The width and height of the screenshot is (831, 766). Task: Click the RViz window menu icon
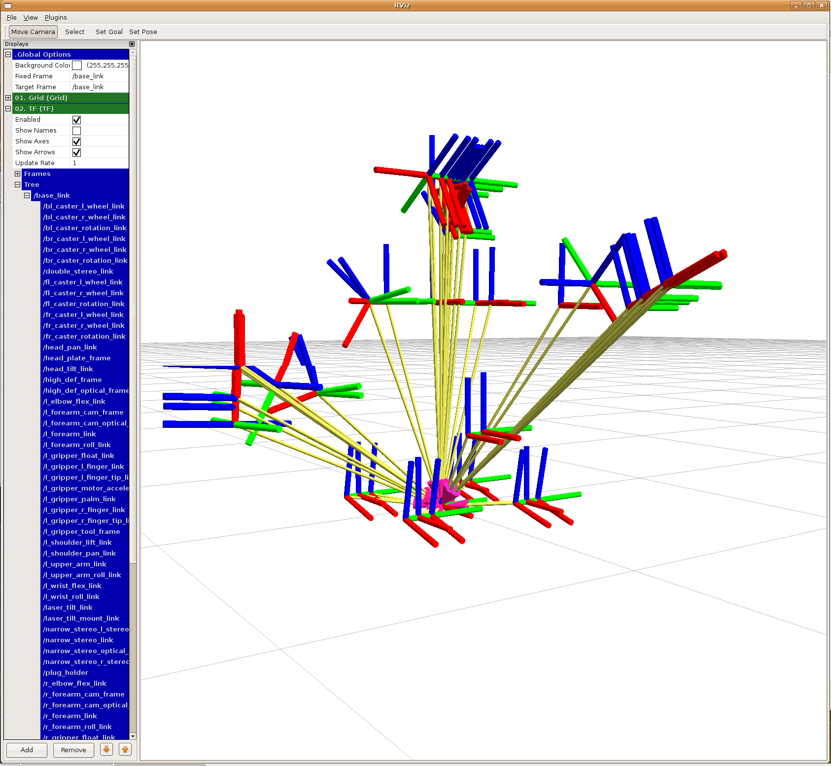7,5
